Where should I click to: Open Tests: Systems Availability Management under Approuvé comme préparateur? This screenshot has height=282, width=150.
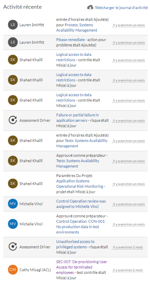coord(78,164)
